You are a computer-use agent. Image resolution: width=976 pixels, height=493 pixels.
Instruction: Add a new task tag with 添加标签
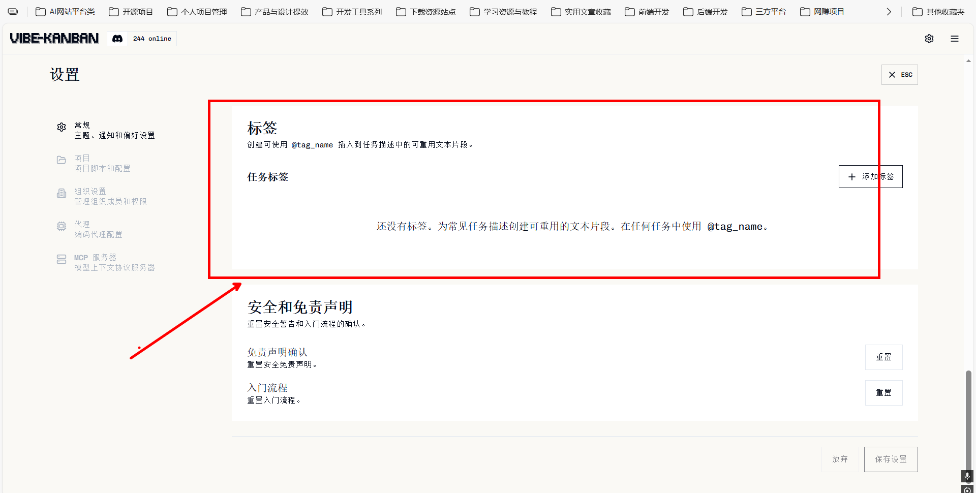click(870, 176)
